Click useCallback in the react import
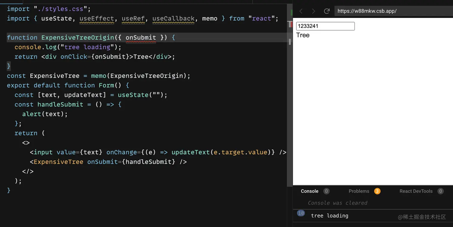The width and height of the screenshot is (453, 227). [x=173, y=19]
